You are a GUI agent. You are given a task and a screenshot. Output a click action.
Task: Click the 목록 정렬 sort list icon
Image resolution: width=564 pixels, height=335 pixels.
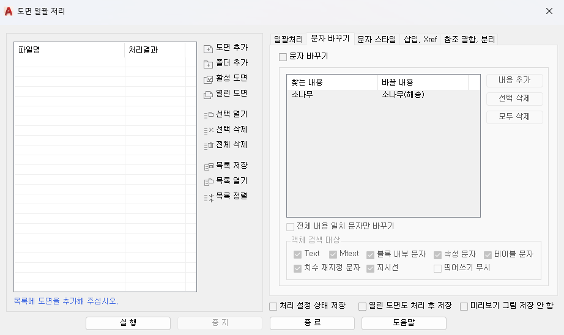click(209, 197)
